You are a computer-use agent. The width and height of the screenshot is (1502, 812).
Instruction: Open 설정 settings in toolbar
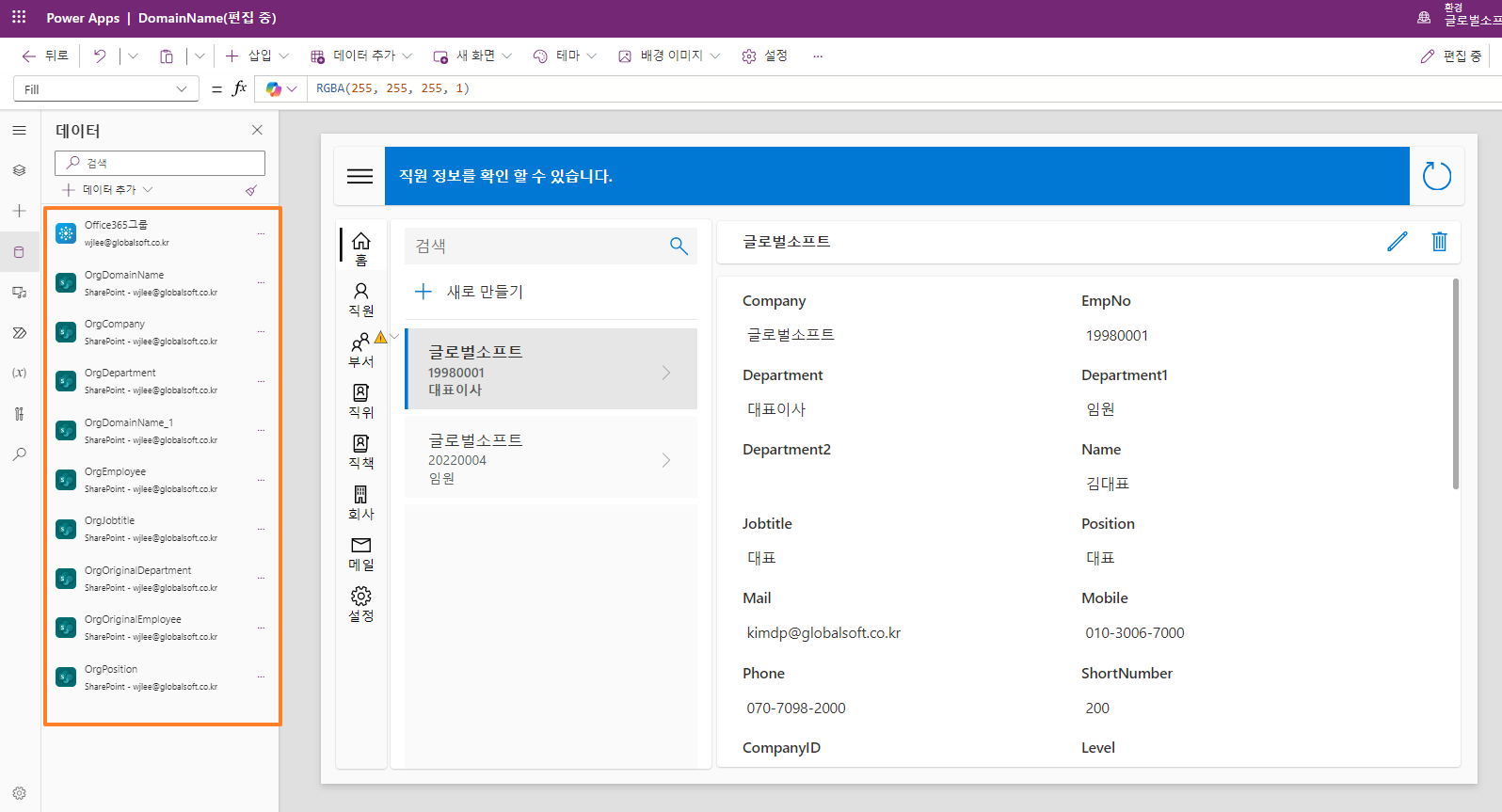coord(765,56)
